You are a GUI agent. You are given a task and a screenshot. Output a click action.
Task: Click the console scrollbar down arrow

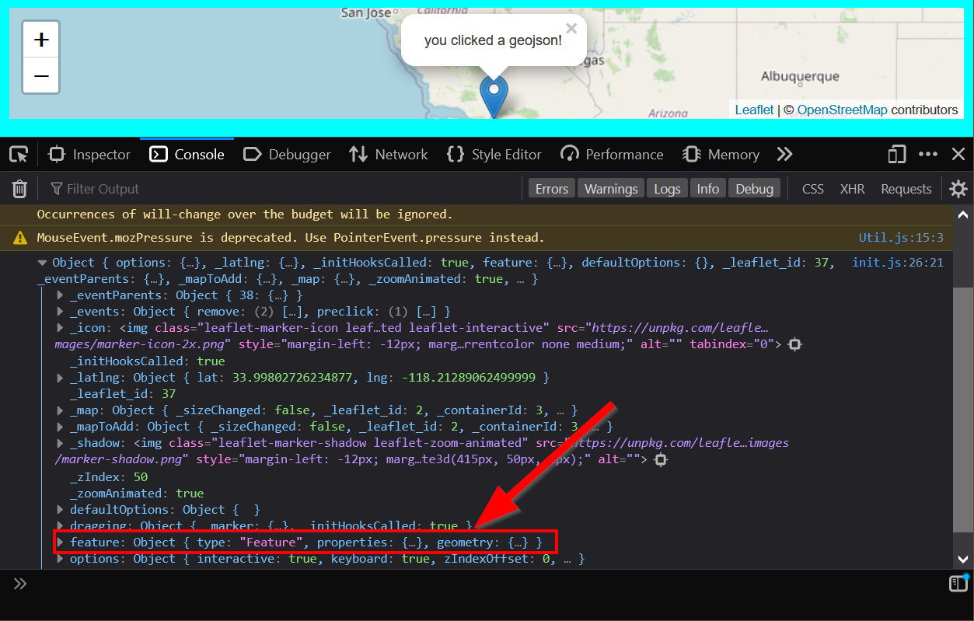click(x=962, y=559)
